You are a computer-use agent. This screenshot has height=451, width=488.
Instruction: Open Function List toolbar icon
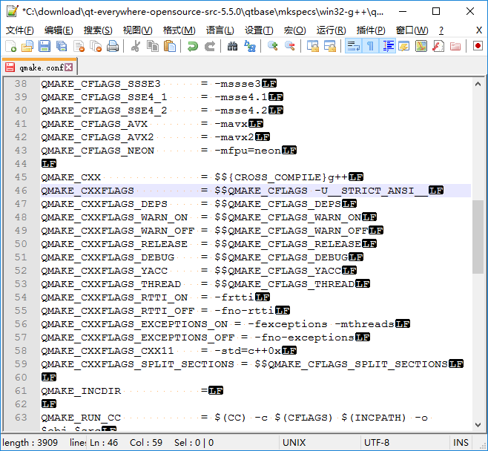pos(438,47)
